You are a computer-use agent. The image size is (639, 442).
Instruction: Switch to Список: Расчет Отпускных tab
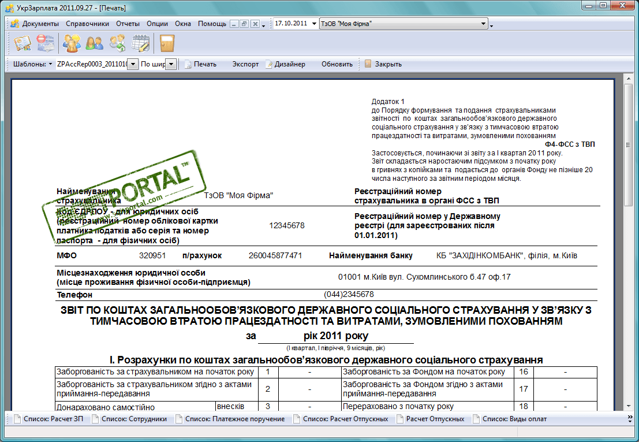(x=341, y=419)
